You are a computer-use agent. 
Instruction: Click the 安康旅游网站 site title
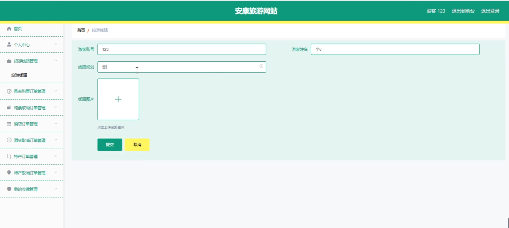pos(256,11)
